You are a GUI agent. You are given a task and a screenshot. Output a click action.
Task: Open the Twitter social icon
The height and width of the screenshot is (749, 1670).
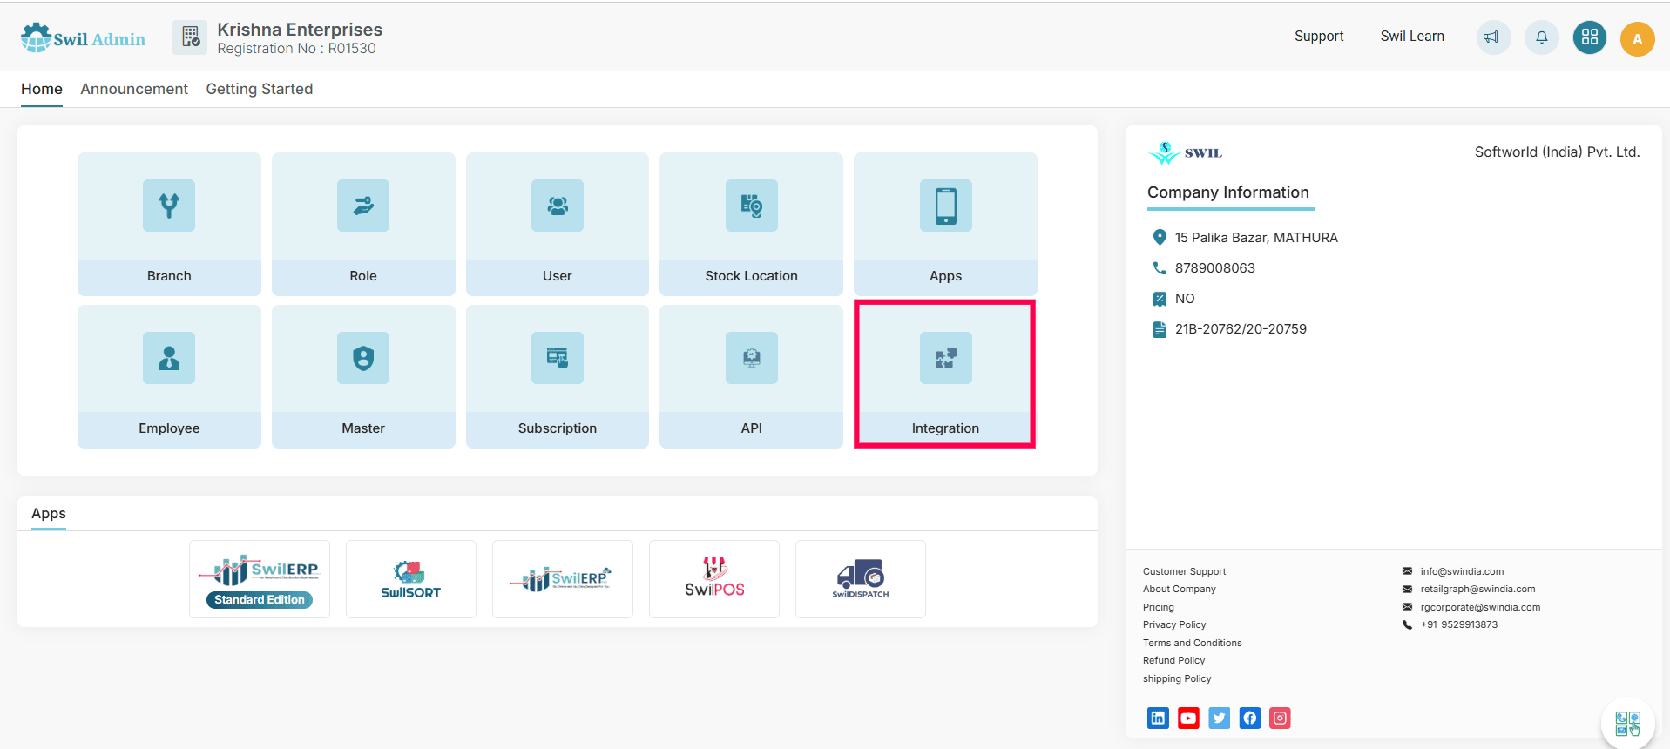[1219, 718]
